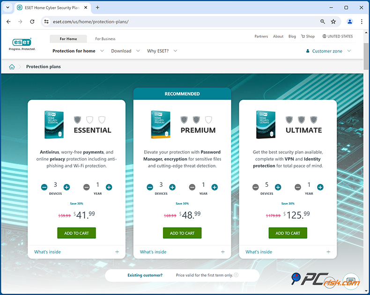The width and height of the screenshot is (370, 295).
Task: Decrease device count on Premium plan
Action: point(150,187)
